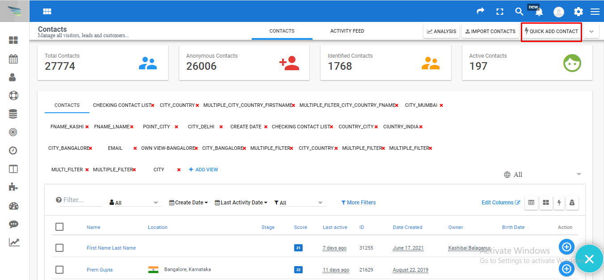Open the line chart analytics icon in sidebar
This screenshot has height=280, width=604.
(14, 242)
